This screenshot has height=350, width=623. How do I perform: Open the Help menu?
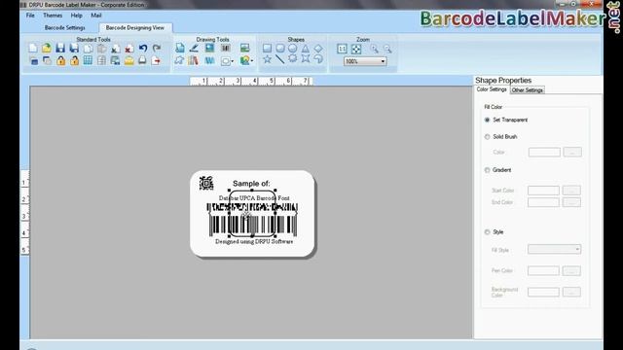[76, 16]
